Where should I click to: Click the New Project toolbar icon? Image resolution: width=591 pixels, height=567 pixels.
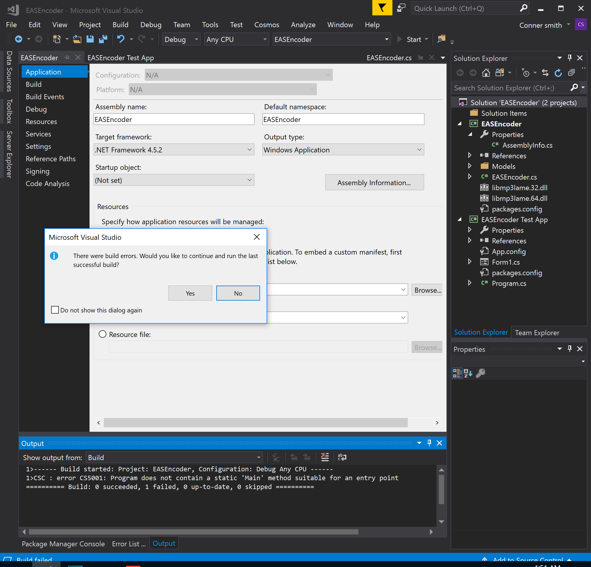coord(56,39)
